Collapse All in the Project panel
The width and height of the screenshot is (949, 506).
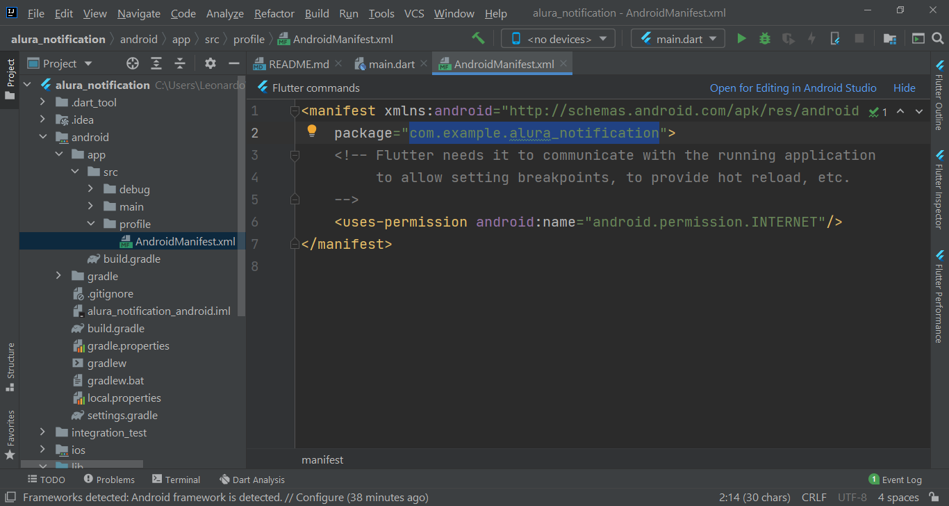click(179, 63)
